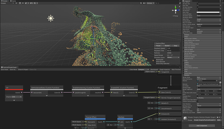
Task: Open Render Mode Mesh dropdown
Action: (209, 77)
